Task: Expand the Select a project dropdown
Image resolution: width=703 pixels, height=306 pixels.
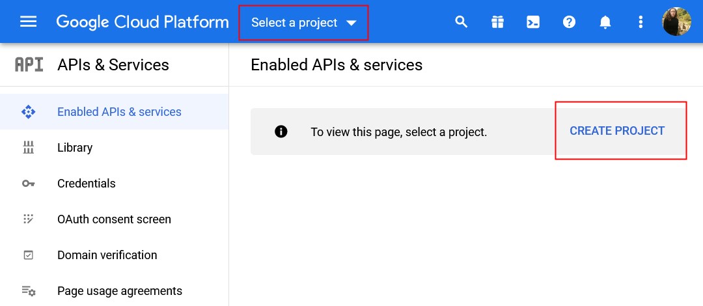Action: pyautogui.click(x=303, y=22)
